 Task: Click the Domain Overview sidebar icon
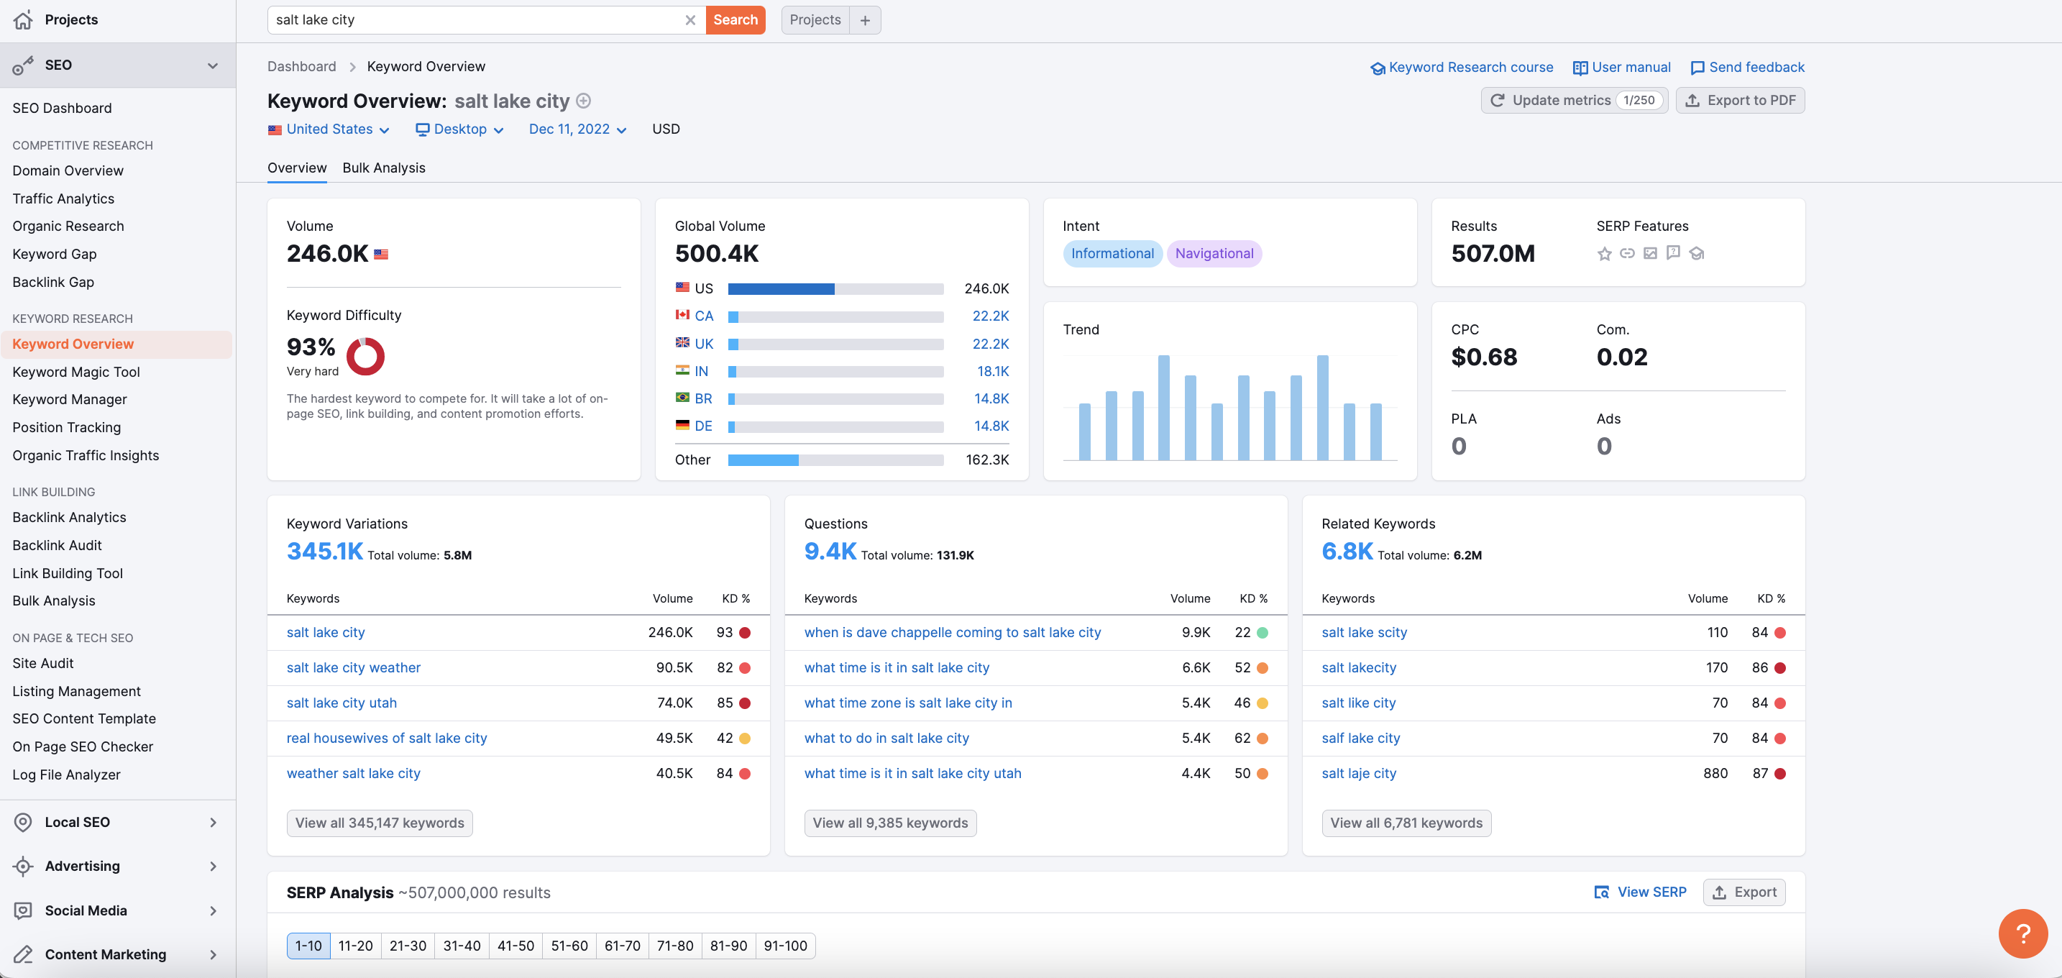67,170
